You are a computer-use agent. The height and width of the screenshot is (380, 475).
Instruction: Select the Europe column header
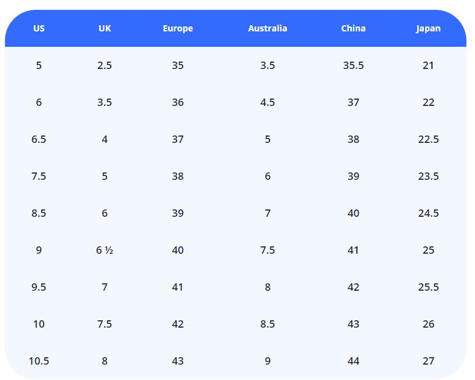[x=178, y=28]
